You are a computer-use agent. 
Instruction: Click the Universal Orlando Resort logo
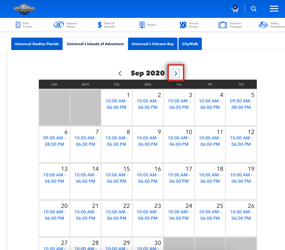point(24,9)
